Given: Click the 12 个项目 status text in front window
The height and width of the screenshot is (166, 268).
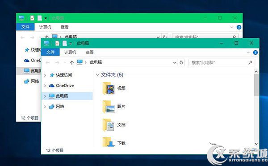Looking at the screenshot, I should pos(54,150).
